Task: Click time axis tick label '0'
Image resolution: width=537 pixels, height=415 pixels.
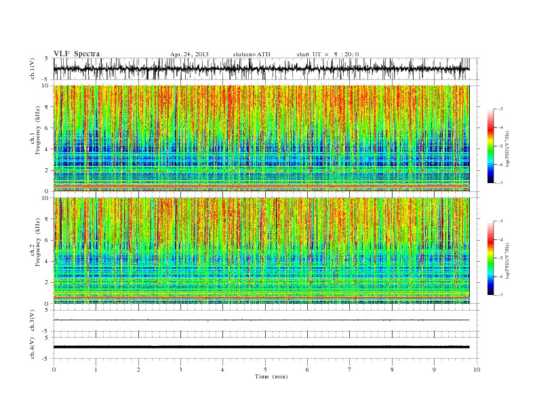Action: pos(54,370)
